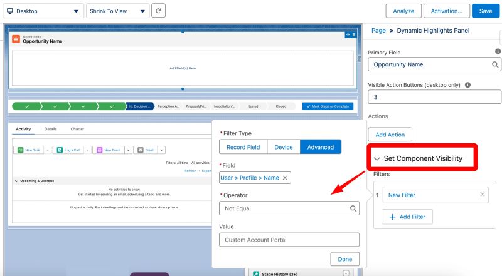Remove the New Filter entry
The width and height of the screenshot is (502, 276).
482,194
